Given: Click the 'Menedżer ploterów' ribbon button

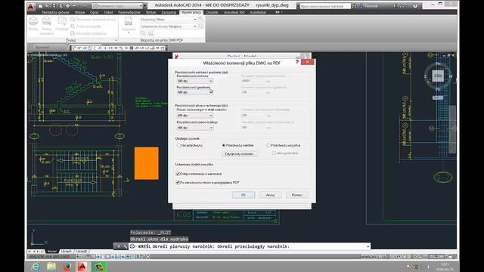Looking at the screenshot, I should (x=88, y=33).
